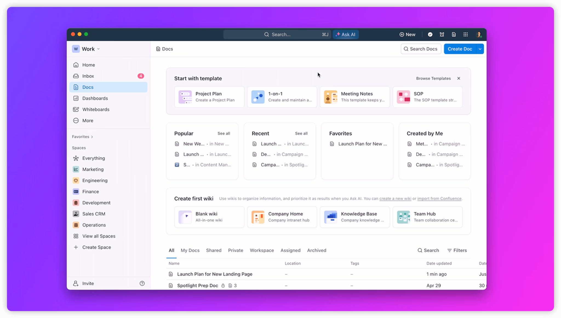Open Launch Plan doc in Favorites card
This screenshot has width=561, height=318.
358,144
